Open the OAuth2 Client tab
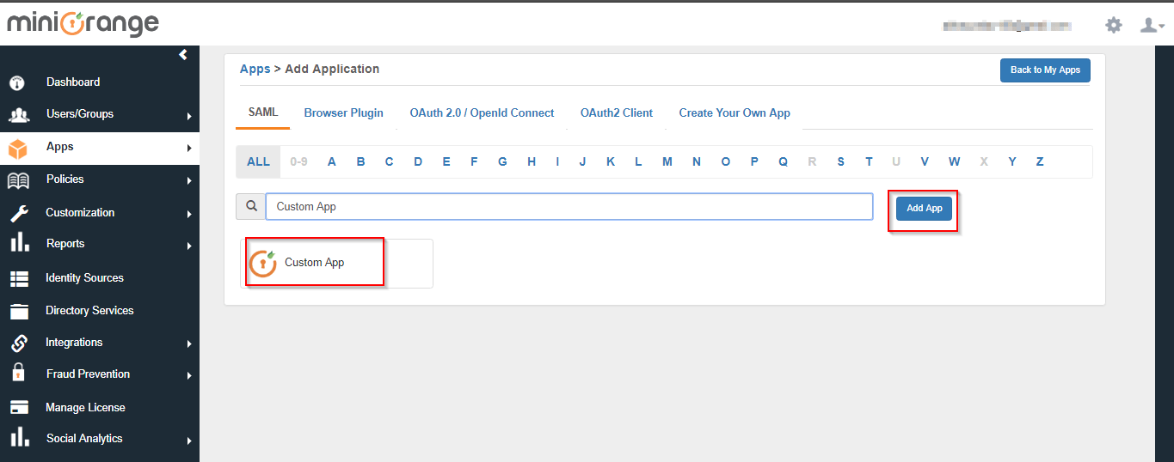This screenshot has height=462, width=1174. coord(617,112)
